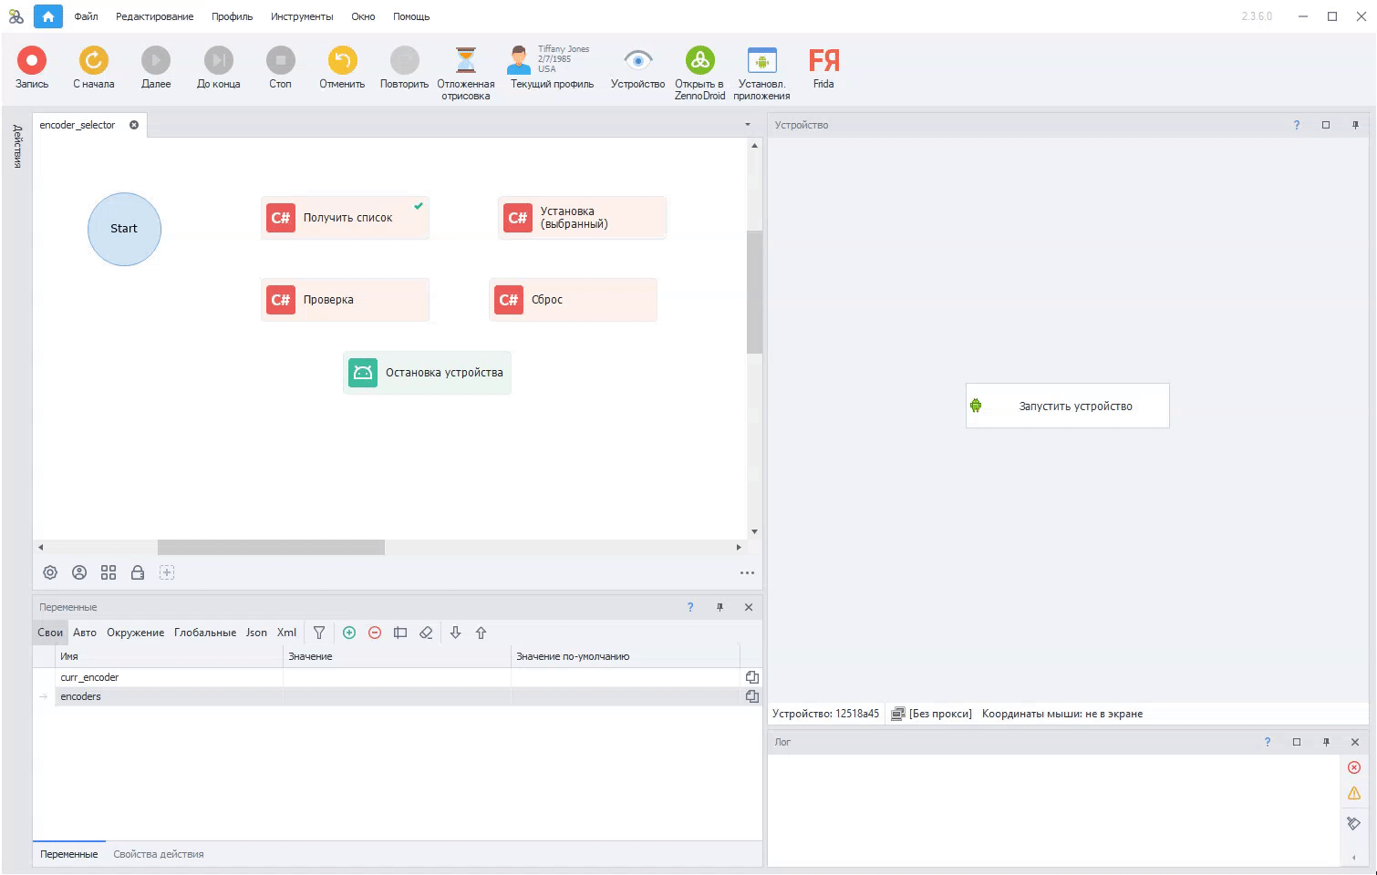Step forward with the Далее icon
Viewport: 1377px width, 875px height.
click(155, 61)
